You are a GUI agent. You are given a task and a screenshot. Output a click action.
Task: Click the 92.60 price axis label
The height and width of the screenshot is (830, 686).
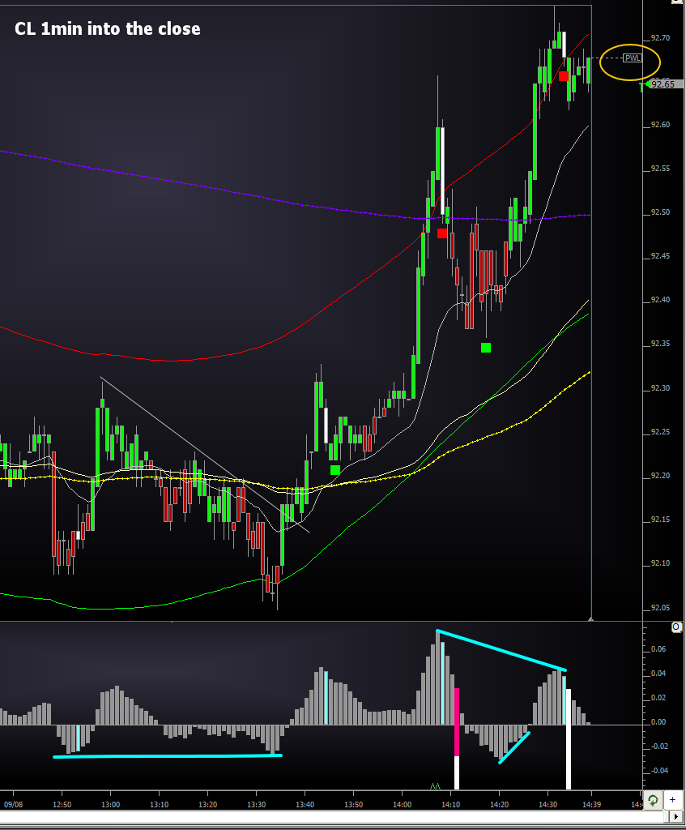click(x=661, y=125)
